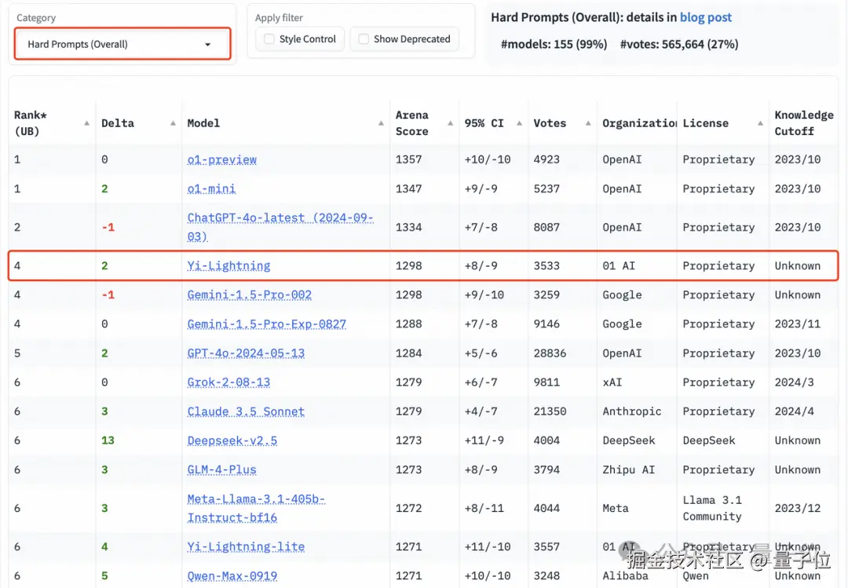Select the Meta organization cell
The image size is (848, 588).
(616, 509)
